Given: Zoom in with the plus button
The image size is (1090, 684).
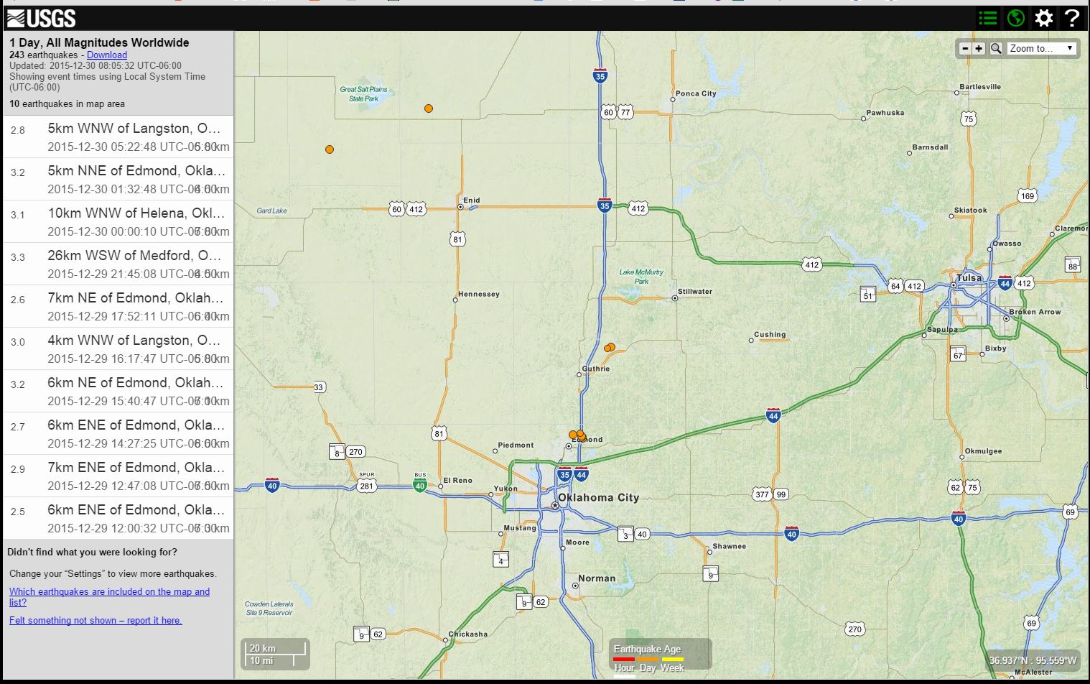Looking at the screenshot, I should coord(979,48).
